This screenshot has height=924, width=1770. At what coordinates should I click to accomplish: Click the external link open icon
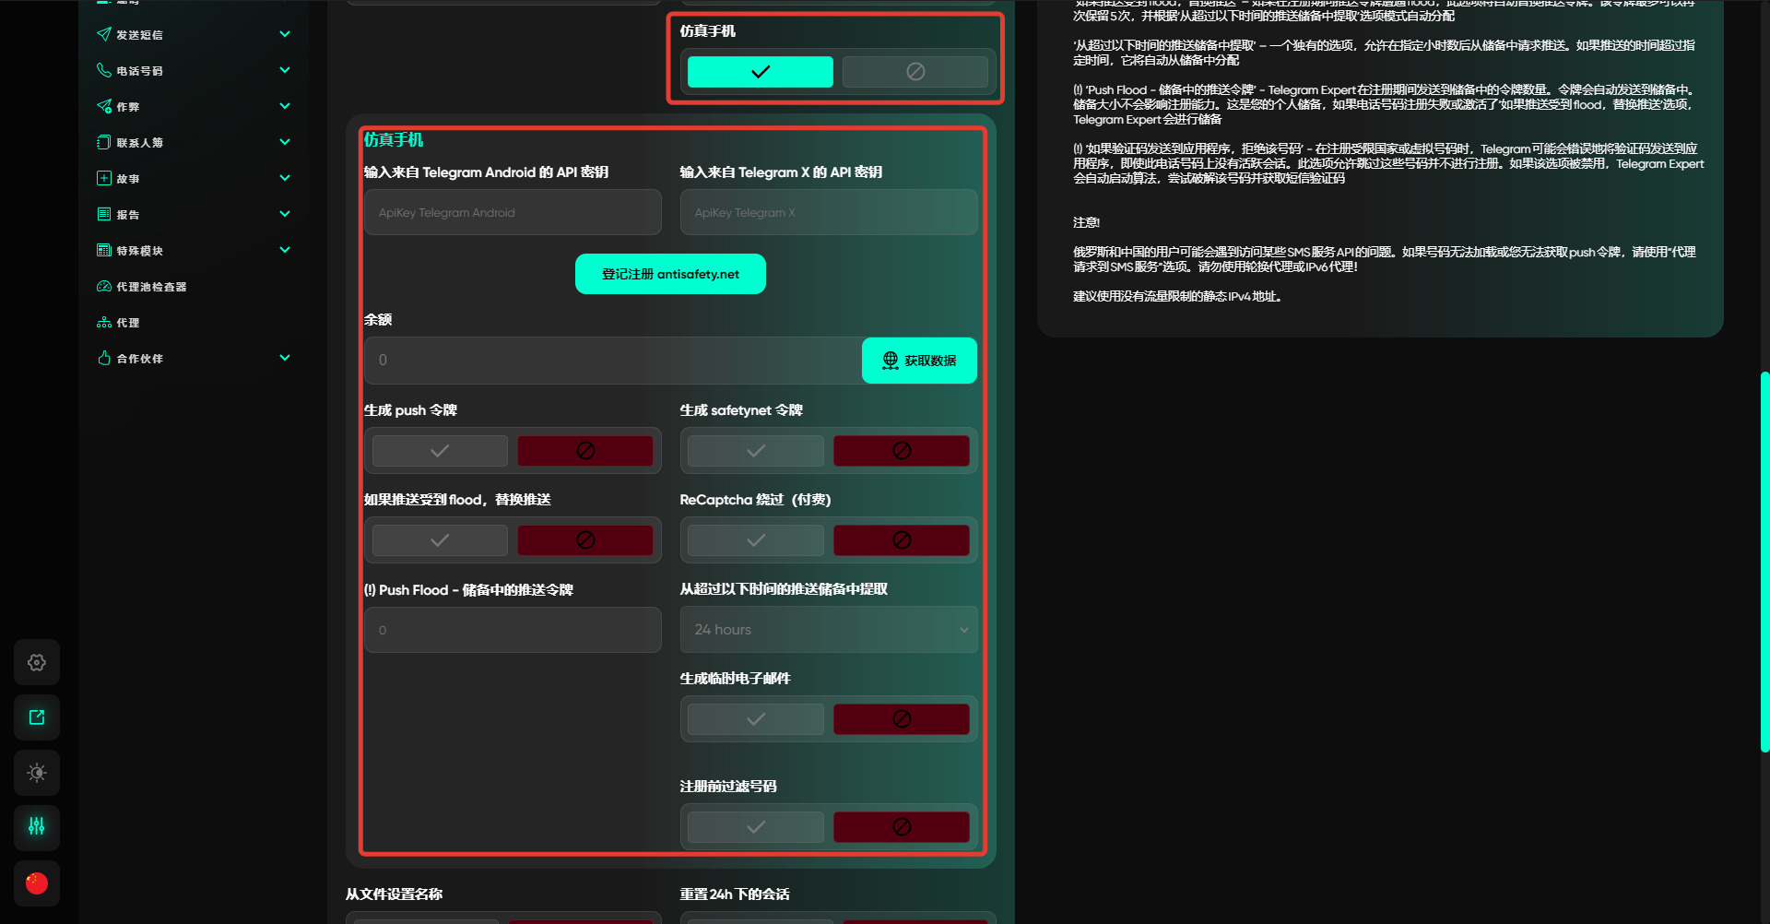pos(37,717)
